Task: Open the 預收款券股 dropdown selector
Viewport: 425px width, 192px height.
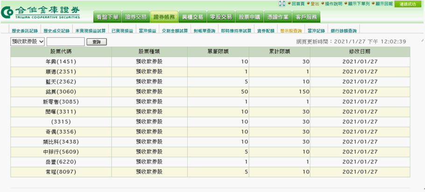Action: click(x=28, y=42)
